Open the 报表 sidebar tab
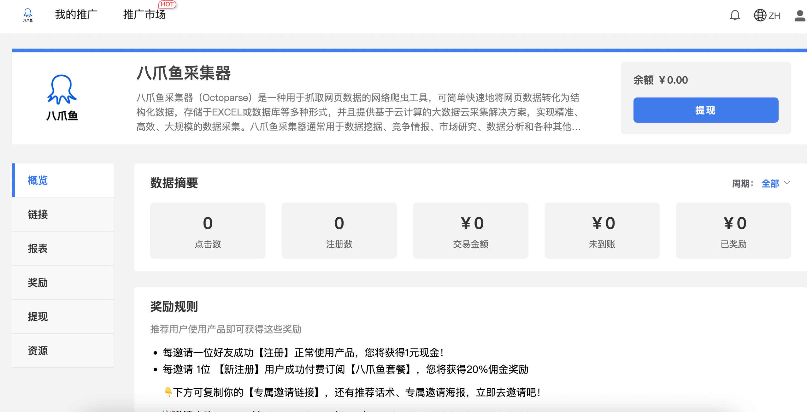This screenshot has height=412, width=807. pyautogui.click(x=63, y=248)
